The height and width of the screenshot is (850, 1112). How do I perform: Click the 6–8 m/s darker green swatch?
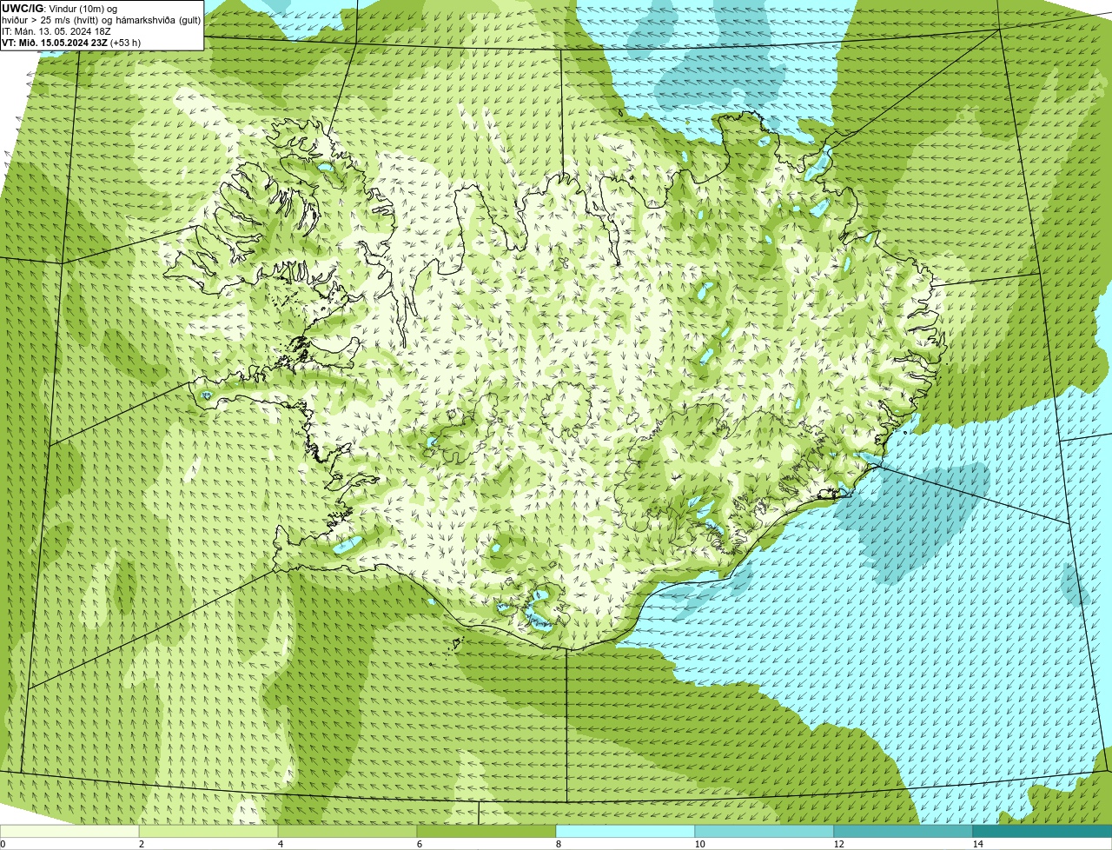click(486, 831)
